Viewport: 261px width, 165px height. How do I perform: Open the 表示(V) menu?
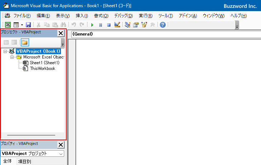(63, 16)
